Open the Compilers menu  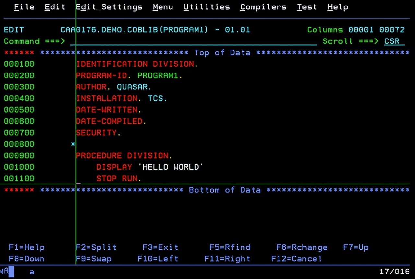pyautogui.click(x=263, y=7)
